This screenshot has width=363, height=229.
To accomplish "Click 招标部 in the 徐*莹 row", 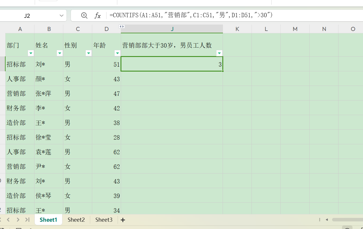I will [x=20, y=137].
